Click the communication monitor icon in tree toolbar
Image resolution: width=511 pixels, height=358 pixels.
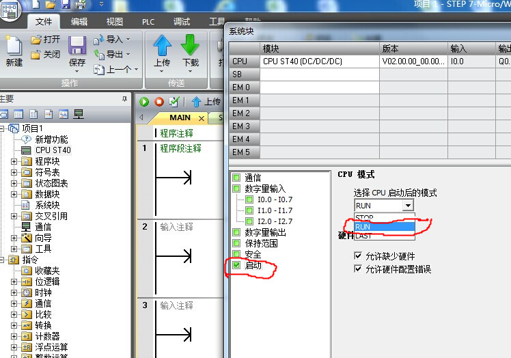78,114
